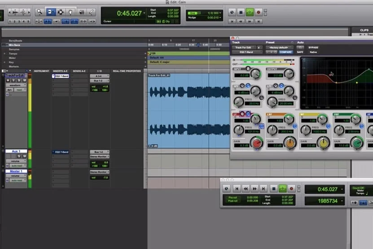This screenshot has width=373, height=249.
Task: Select the Pencil tool
Action: pyautogui.click(x=92, y=12)
